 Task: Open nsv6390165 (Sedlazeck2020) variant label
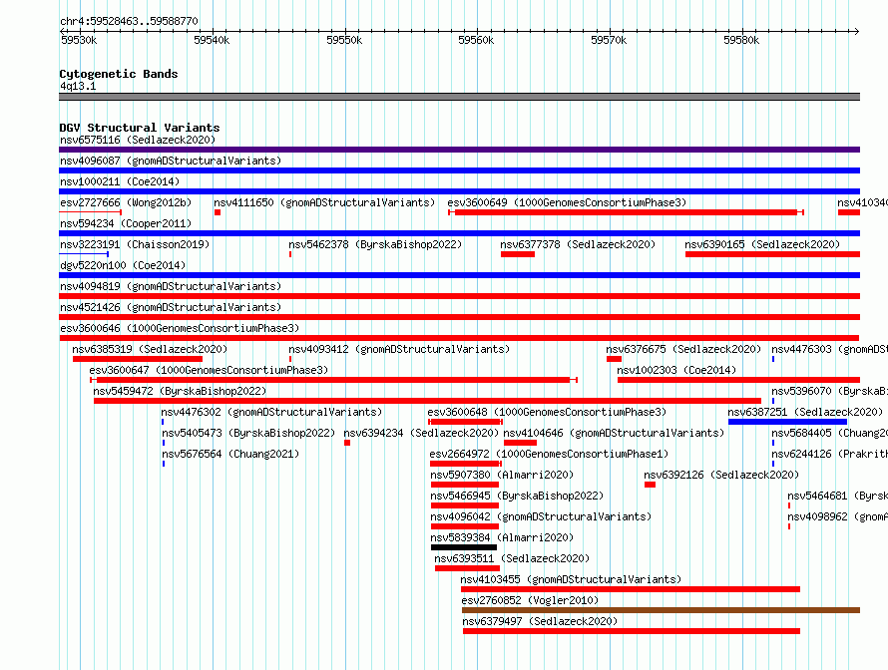762,244
